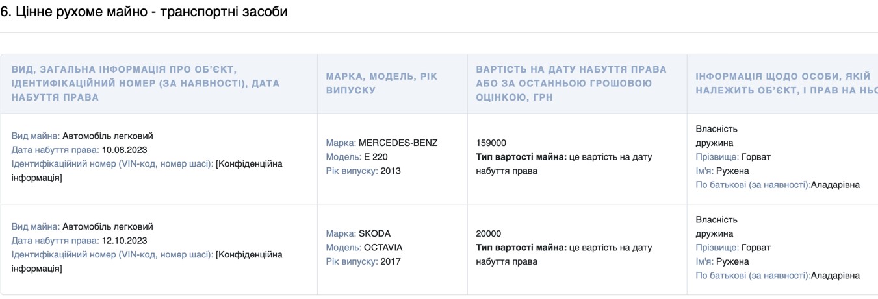
Task: Click 'Автомобіль легковий' in the first row
Action: (x=108, y=136)
